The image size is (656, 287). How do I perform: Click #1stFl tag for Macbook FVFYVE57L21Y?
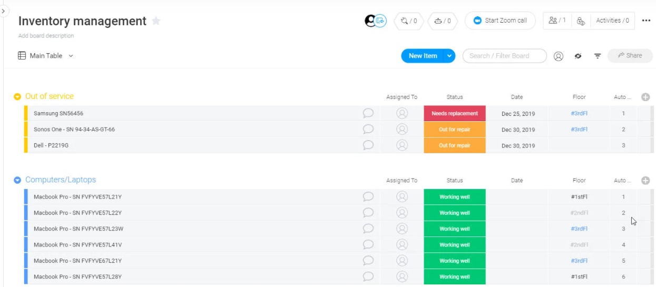[579, 197]
